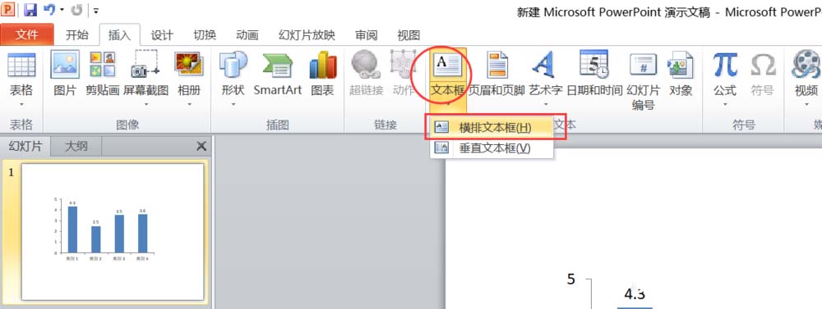822x309 pixels.
Task: Insert 日期和时间 date and time
Action: 594,65
